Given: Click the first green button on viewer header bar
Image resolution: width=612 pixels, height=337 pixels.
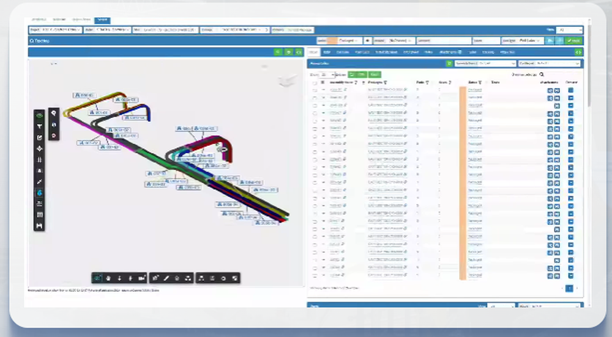Looking at the screenshot, I should click(x=277, y=52).
